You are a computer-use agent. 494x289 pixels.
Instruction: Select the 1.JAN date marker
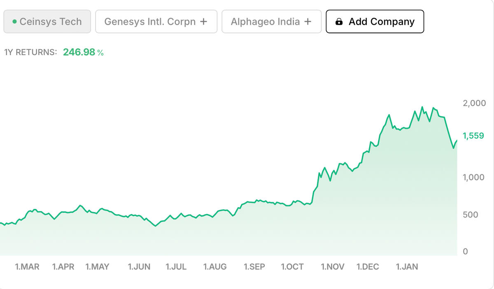(407, 267)
